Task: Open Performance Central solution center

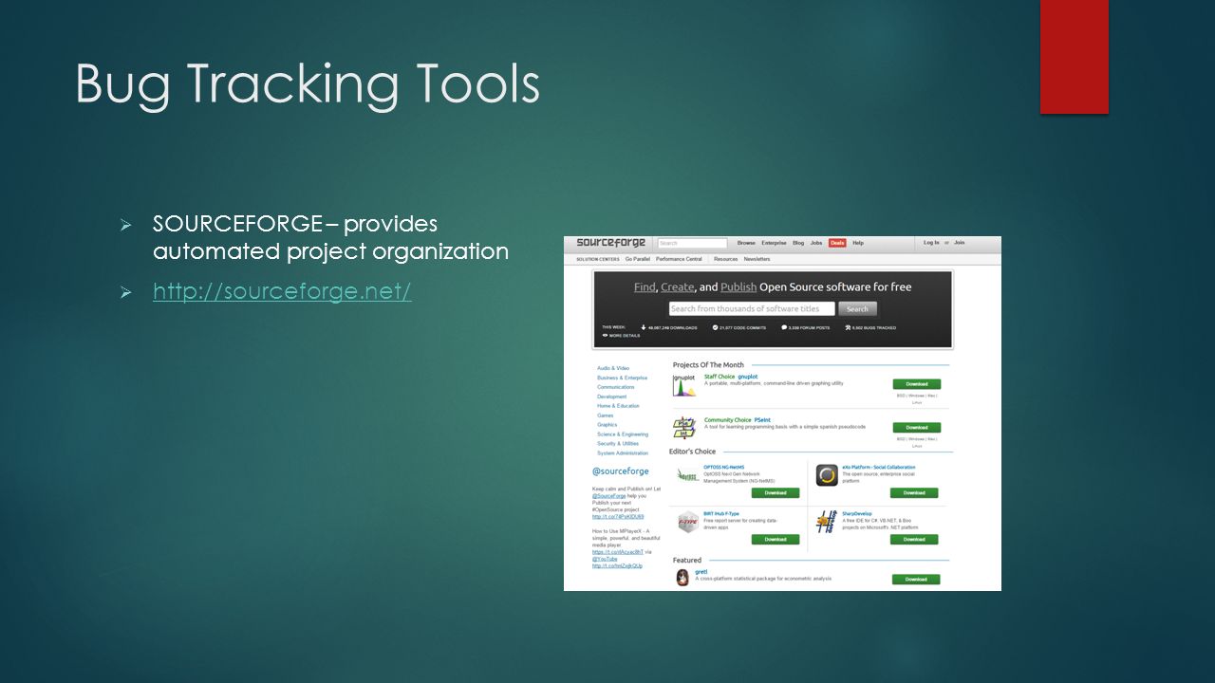Action: 679,259
